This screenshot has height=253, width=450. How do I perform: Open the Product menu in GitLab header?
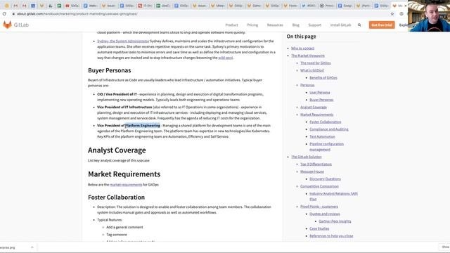point(231,25)
